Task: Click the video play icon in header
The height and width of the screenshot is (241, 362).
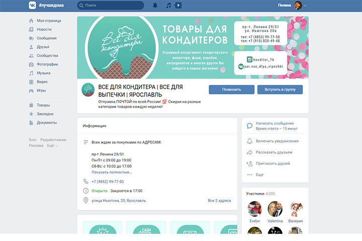Action: coord(178,6)
